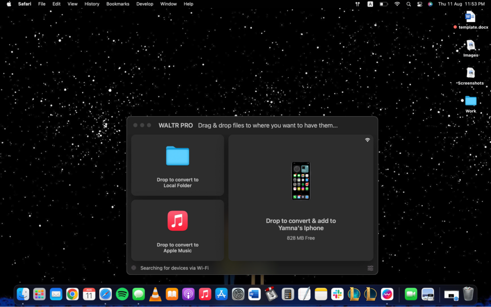Open App Store from the Dock
The image size is (491, 307).
pos(222,294)
